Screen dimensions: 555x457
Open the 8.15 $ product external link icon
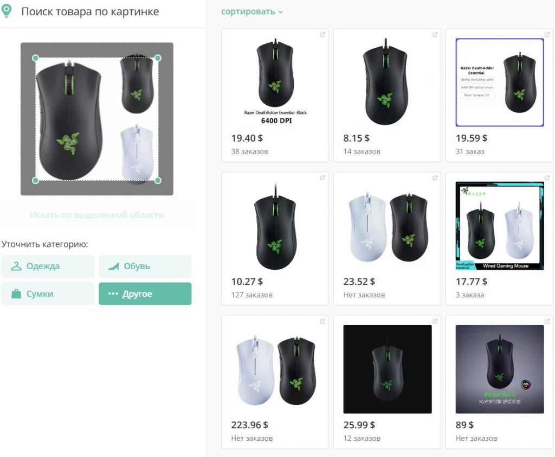[x=435, y=35]
